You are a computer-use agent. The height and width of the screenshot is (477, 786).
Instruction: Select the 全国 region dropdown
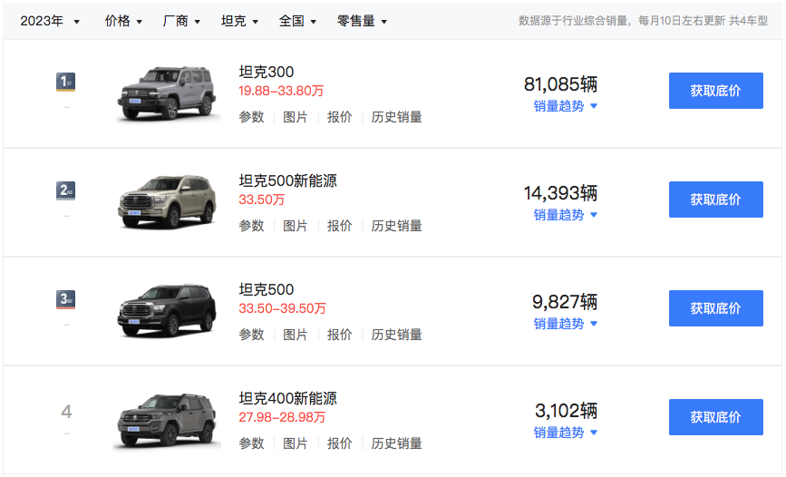coord(297,21)
